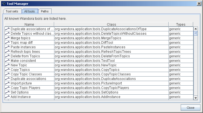Sort by the Class column header
203x113 pixels.
pos(111,25)
